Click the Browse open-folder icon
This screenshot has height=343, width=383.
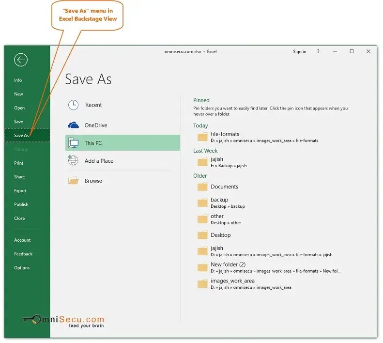pos(73,180)
